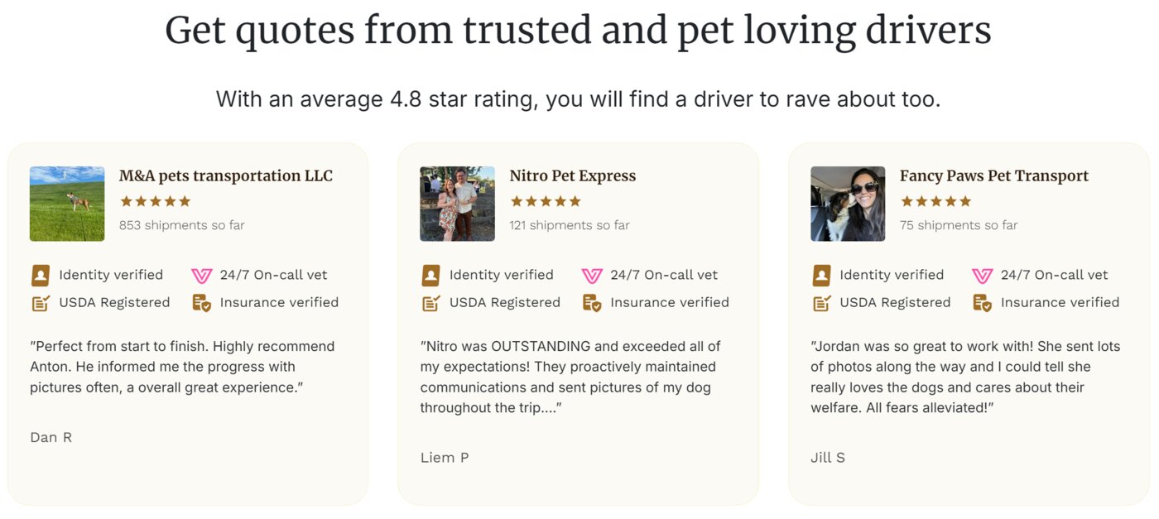Open the Fancy Paws Pet Transport profile photo
Screen dimensions: 1159x519
[848, 204]
